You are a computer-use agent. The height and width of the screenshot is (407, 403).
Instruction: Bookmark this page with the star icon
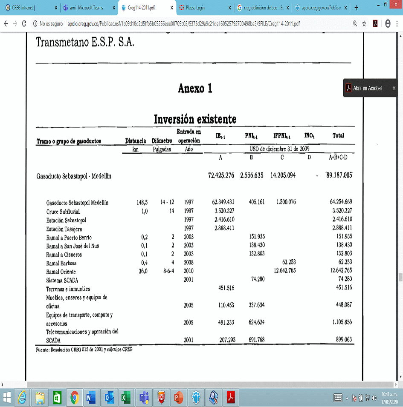point(364,24)
